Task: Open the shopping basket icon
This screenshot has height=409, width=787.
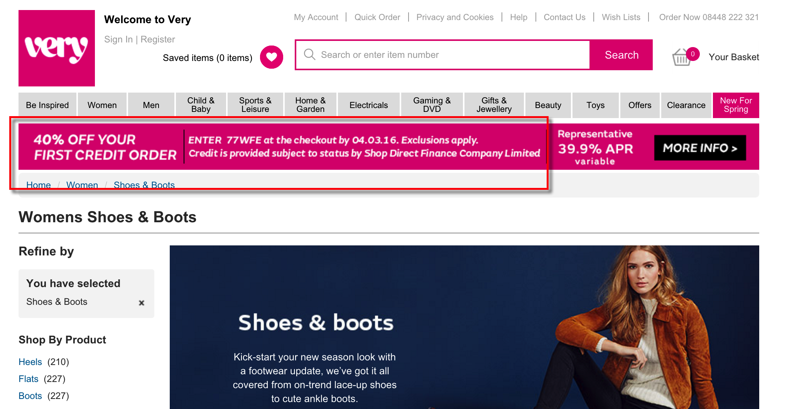Action: point(681,57)
